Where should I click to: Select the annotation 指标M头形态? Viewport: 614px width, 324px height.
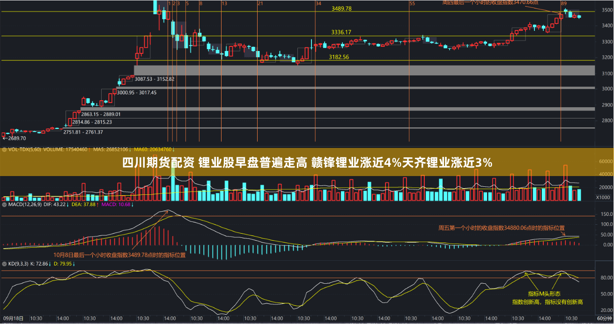click(x=544, y=294)
